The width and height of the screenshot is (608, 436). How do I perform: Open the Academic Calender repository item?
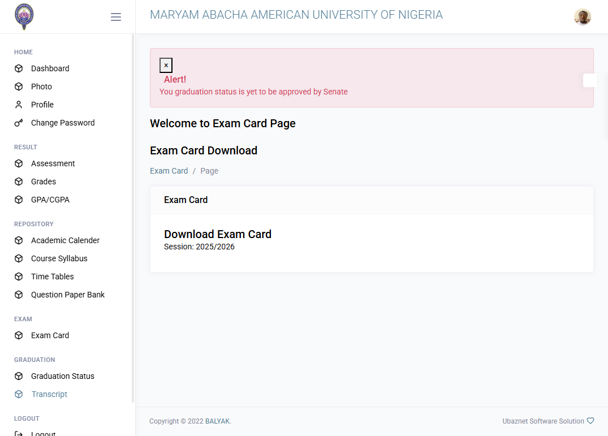pyautogui.click(x=65, y=241)
